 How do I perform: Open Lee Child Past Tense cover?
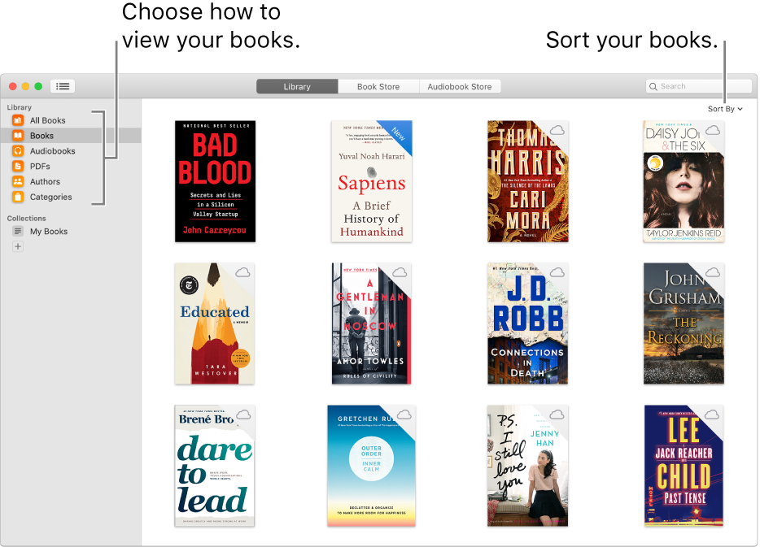tap(684, 466)
